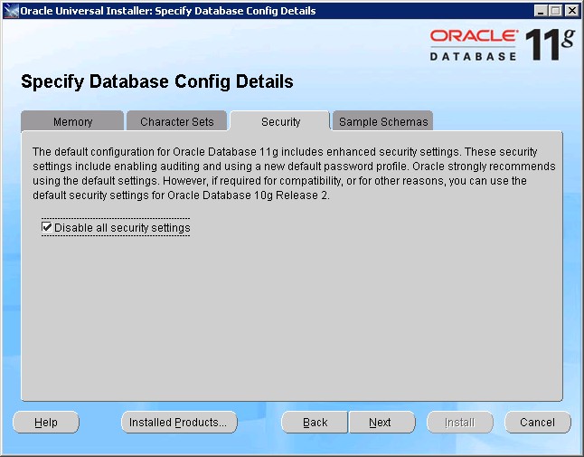
Task: Proceed with the Next button
Action: 382,423
